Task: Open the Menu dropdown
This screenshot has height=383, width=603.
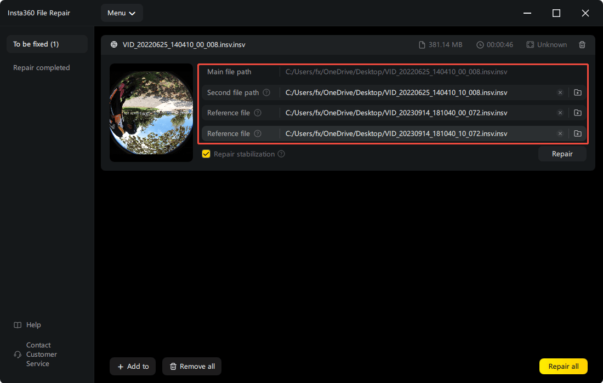Action: pos(122,13)
